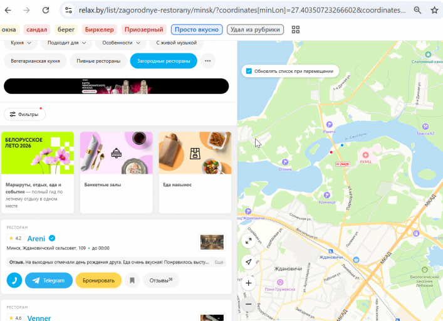Open the 'Банкетные залы' card
The image size is (443, 321).
[117, 172]
